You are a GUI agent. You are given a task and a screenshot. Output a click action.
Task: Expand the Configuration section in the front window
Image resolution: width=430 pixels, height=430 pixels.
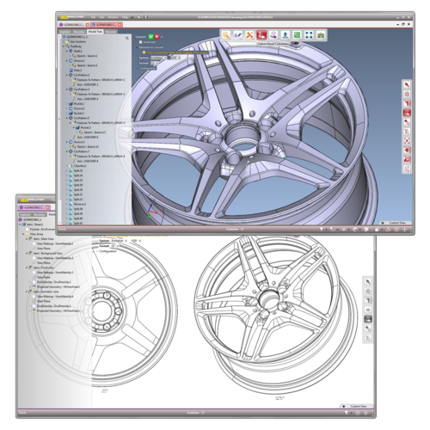(137, 68)
